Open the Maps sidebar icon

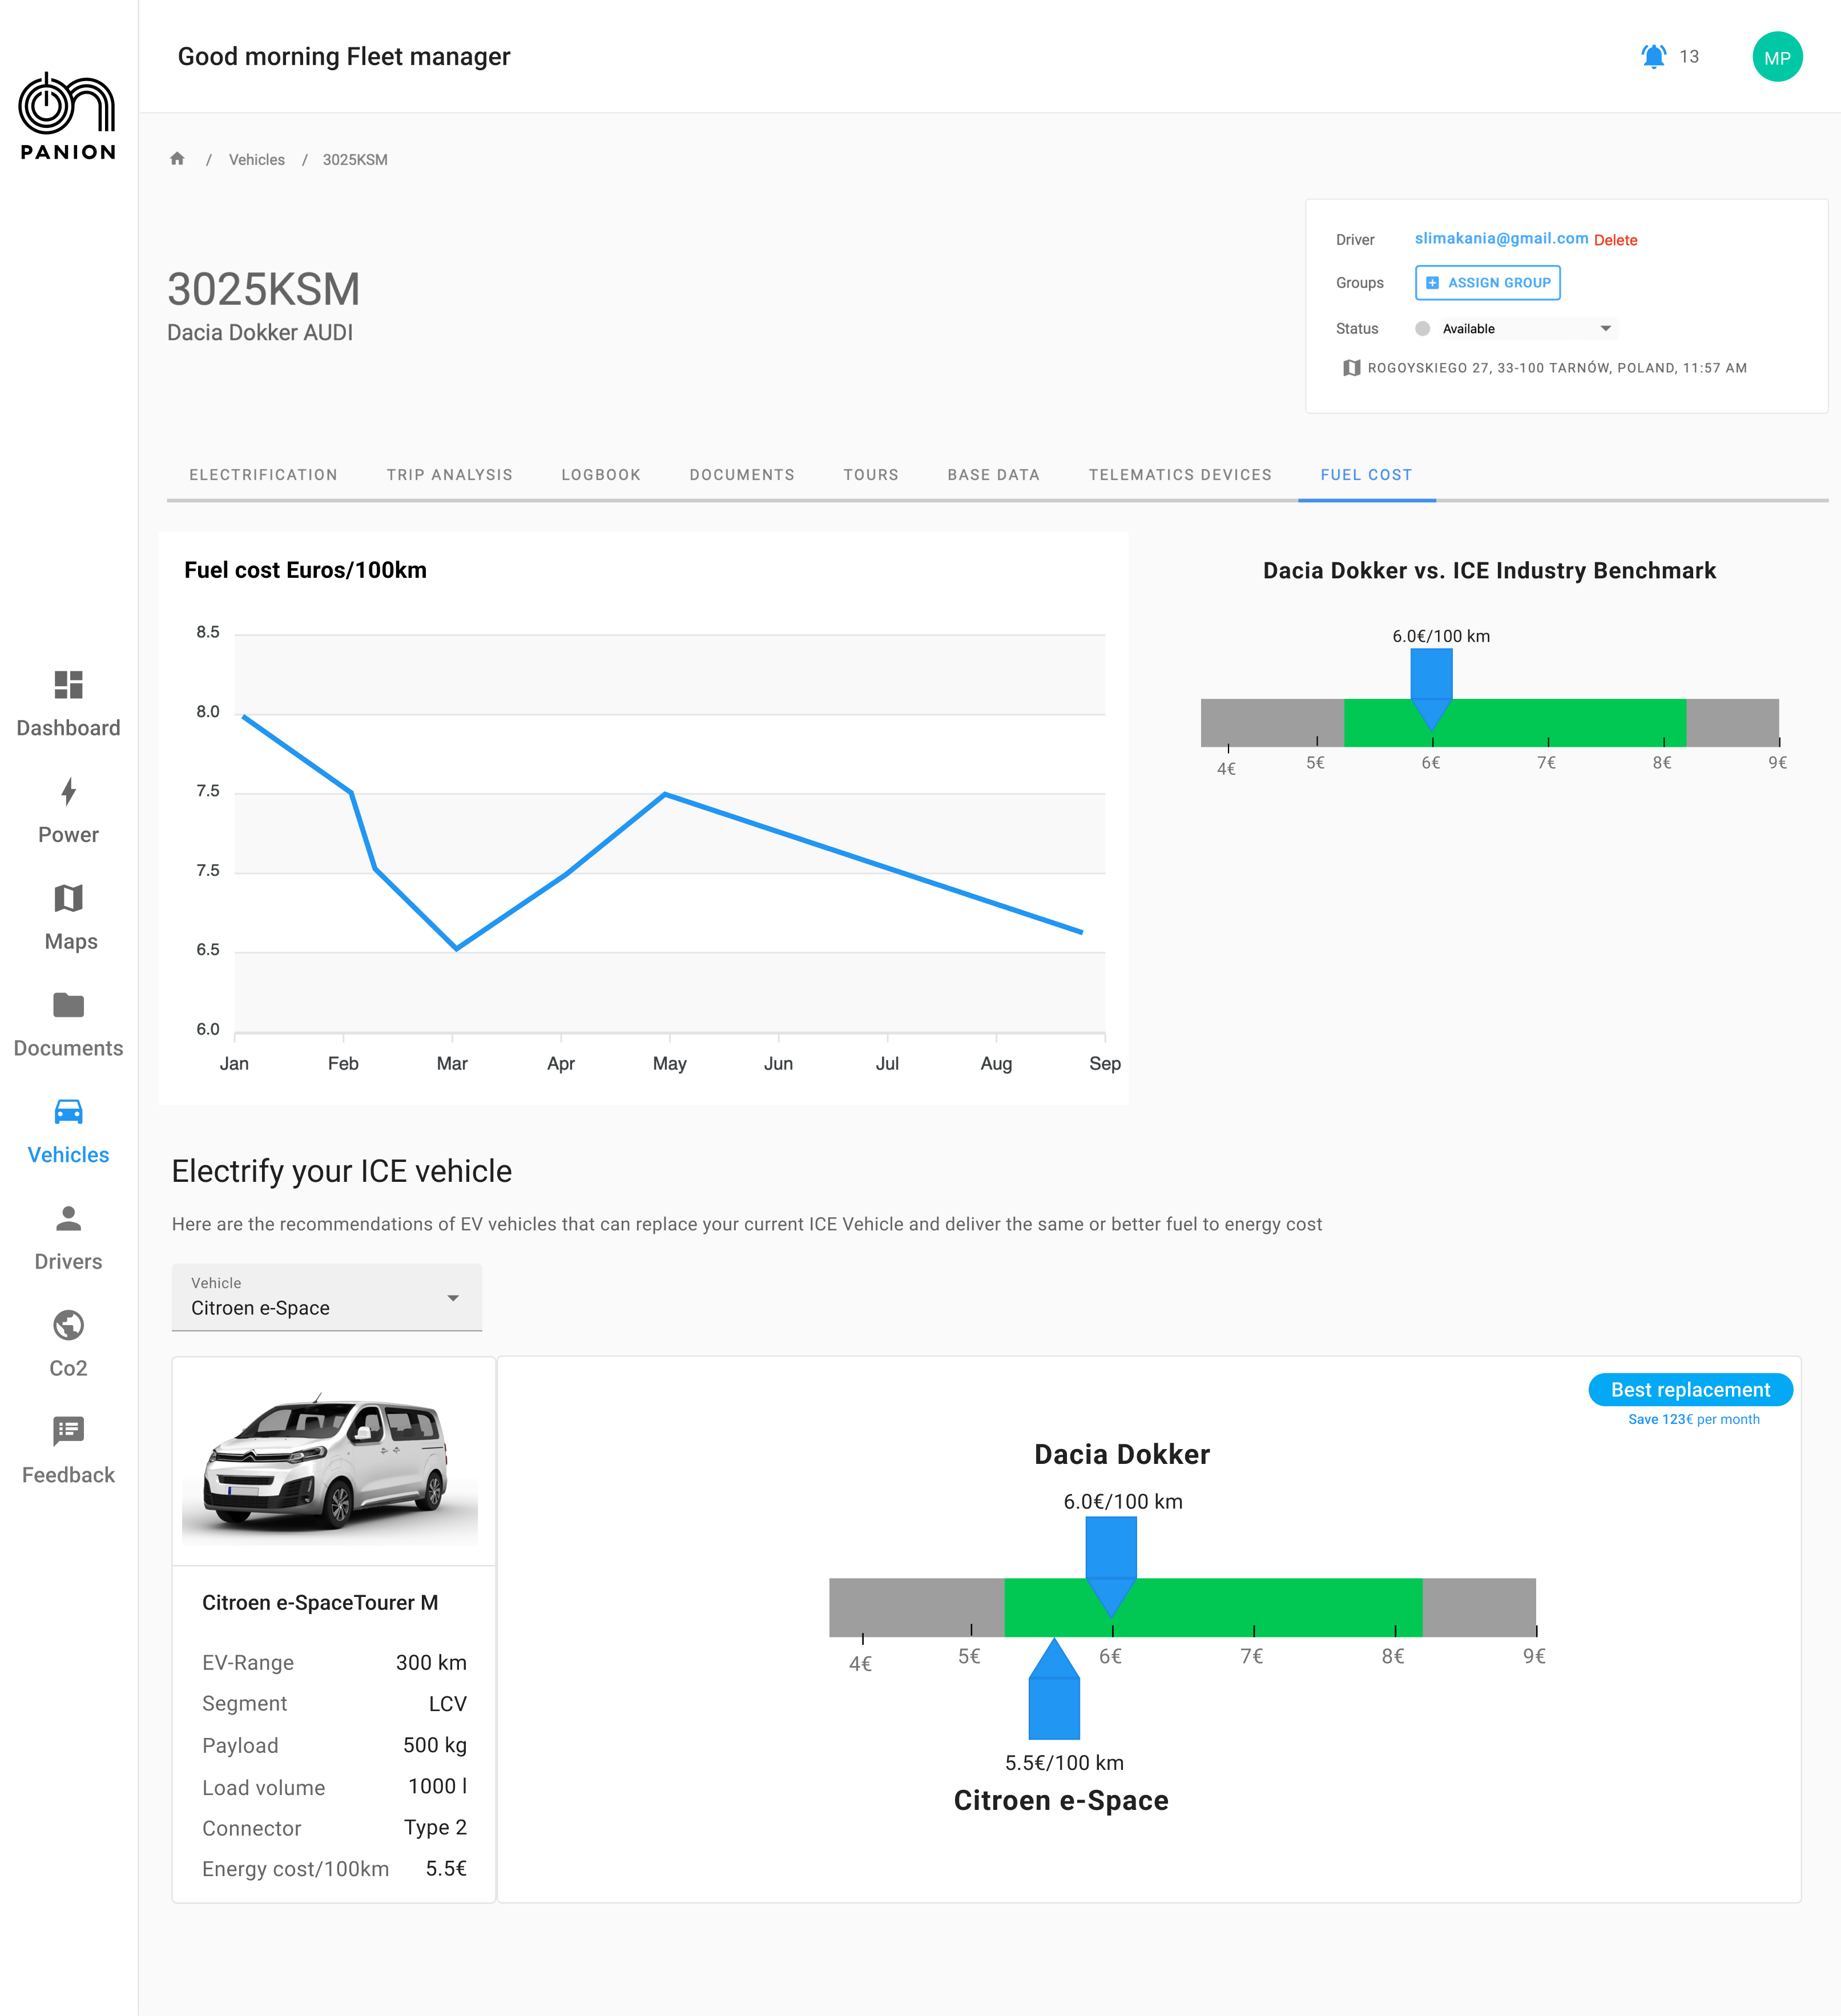click(68, 898)
